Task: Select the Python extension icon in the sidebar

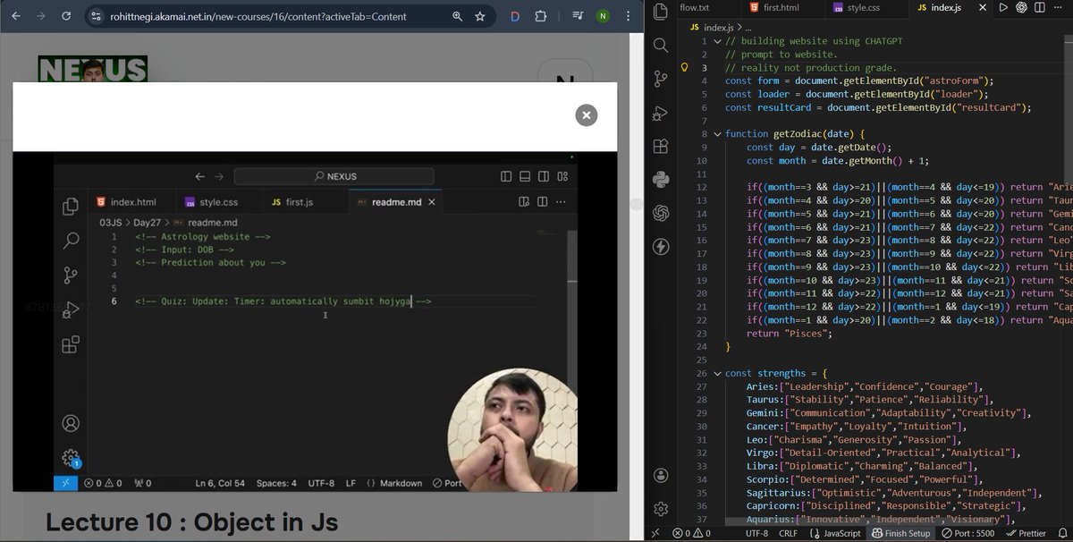Action: coord(660,180)
